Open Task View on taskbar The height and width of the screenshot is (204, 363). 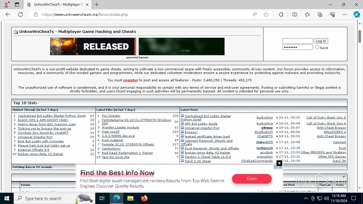click(x=102, y=198)
